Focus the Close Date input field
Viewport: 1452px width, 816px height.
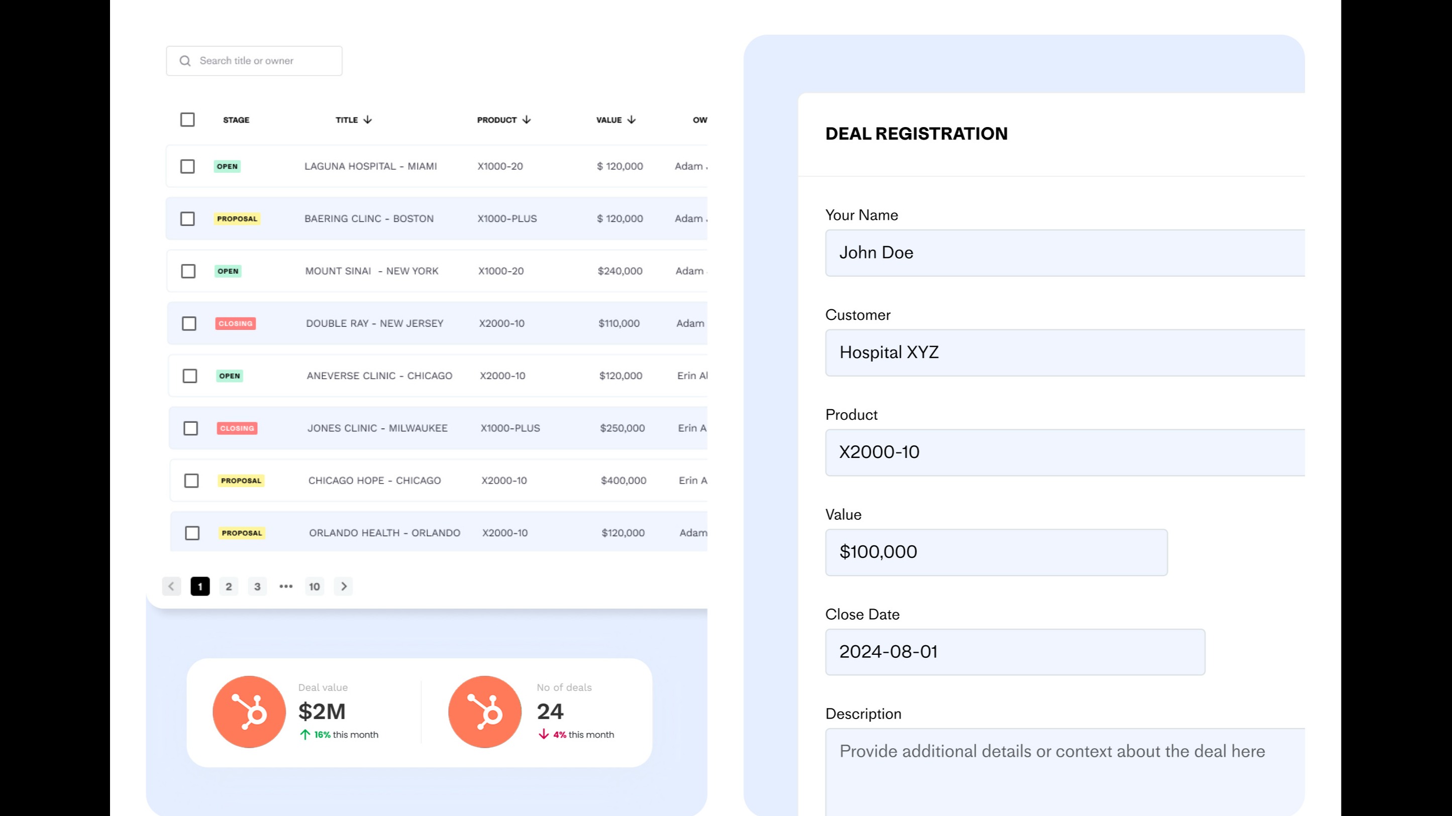(x=1014, y=652)
